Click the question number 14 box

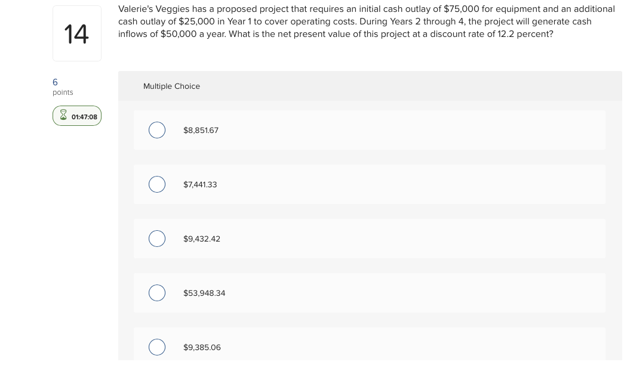(76, 33)
